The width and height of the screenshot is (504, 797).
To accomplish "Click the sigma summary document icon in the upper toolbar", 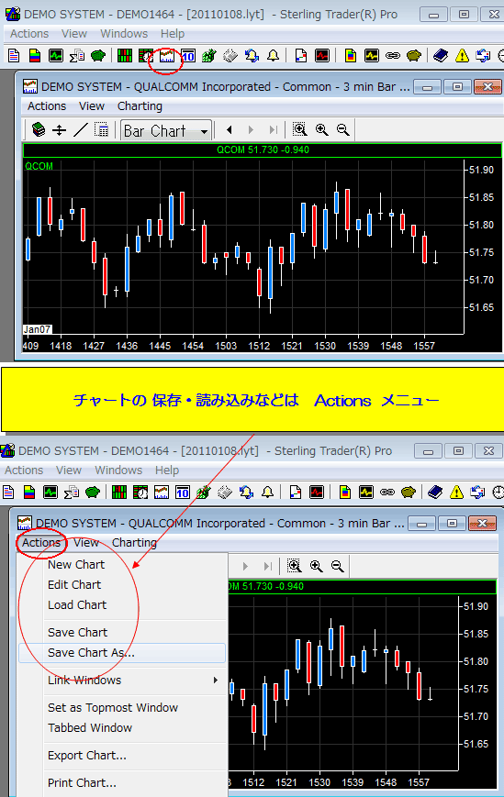I will click(77, 55).
